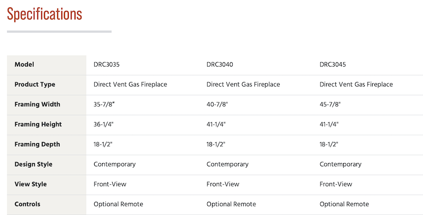Select Contemporary in the DRC3040 column
Image resolution: width=423 pixels, height=215 pixels.
point(227,164)
